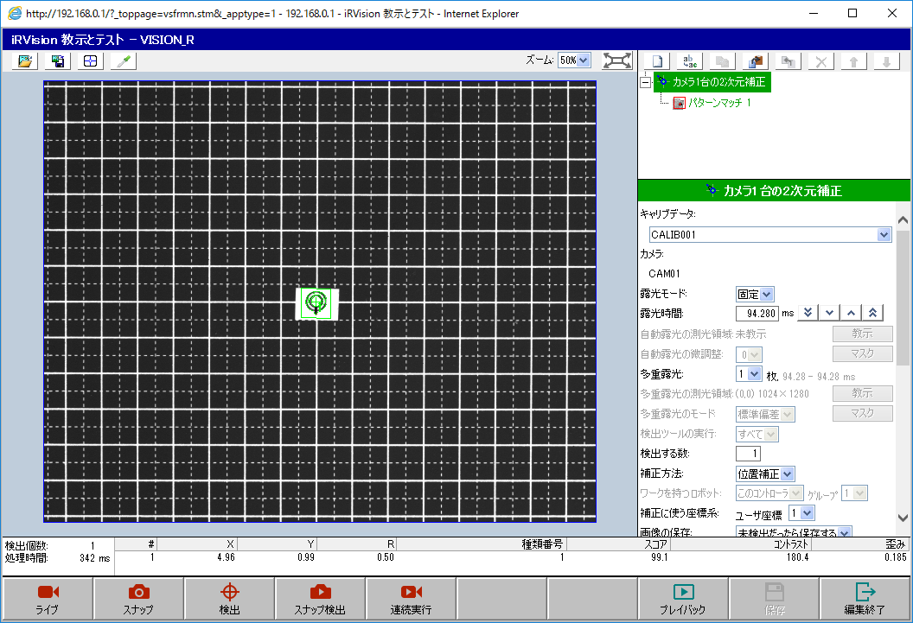
Task: Open the ズーム 50% dropdown
Action: point(574,60)
